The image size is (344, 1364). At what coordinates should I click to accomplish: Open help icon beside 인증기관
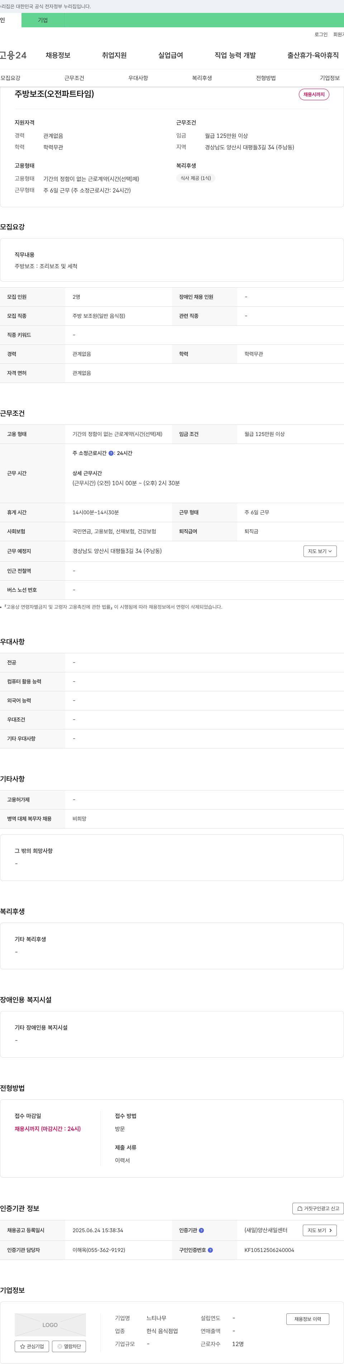(201, 1230)
